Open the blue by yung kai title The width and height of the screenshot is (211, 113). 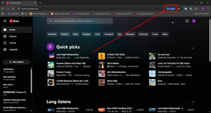point(160,81)
